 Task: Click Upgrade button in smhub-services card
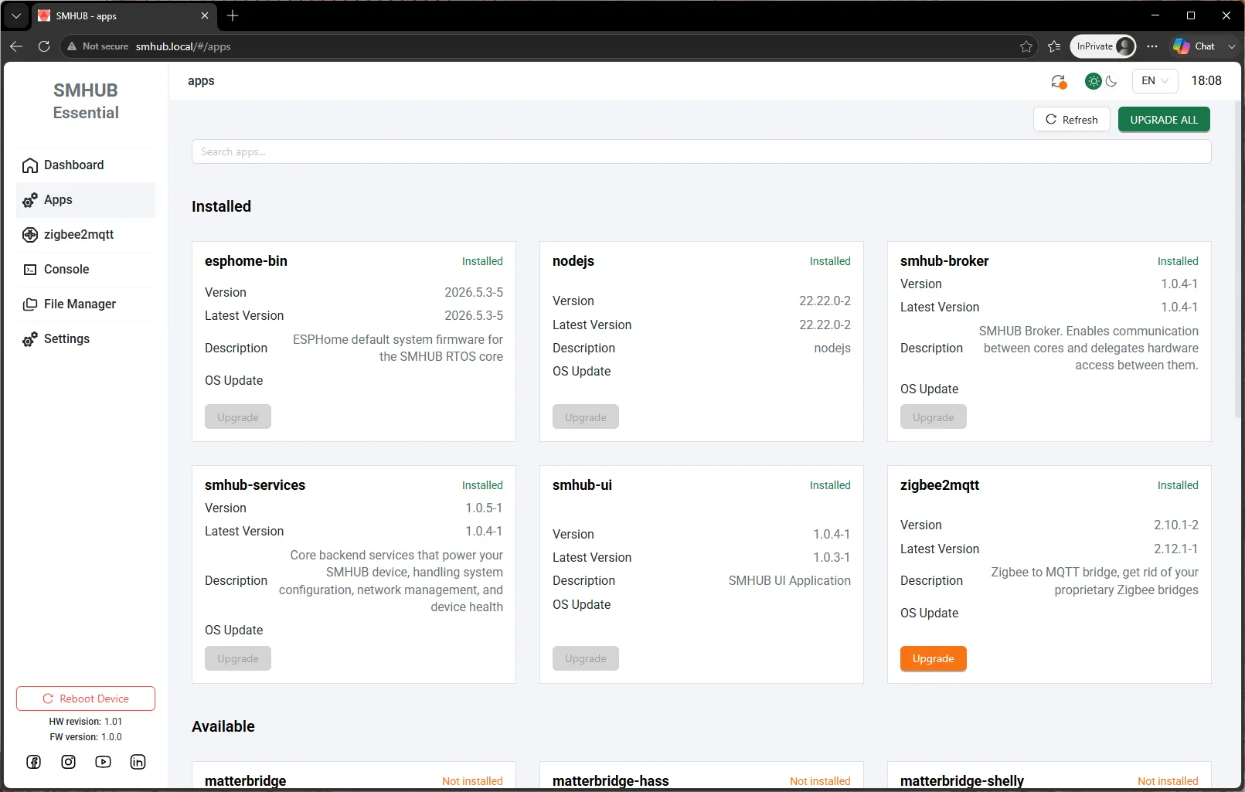click(x=238, y=659)
